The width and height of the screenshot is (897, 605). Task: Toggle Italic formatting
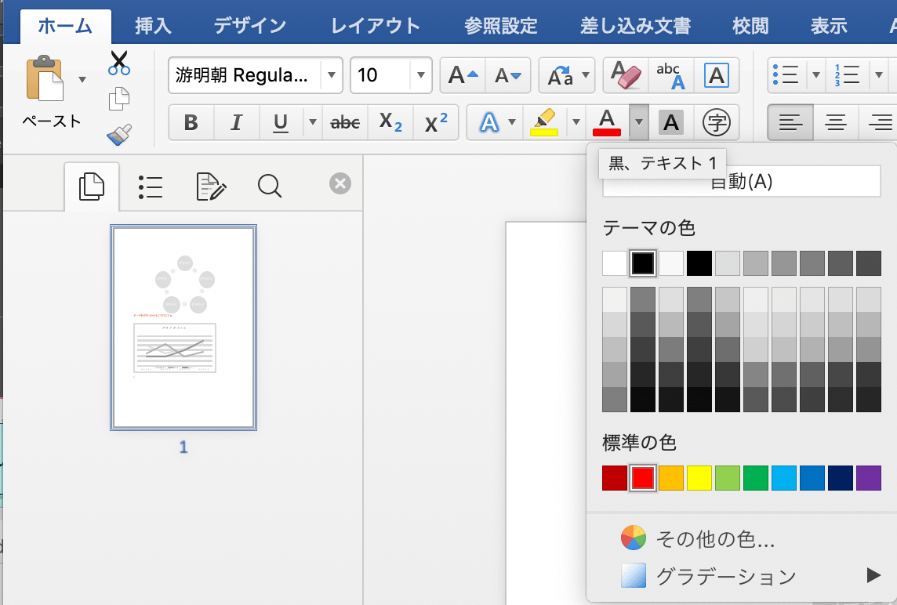coord(236,123)
